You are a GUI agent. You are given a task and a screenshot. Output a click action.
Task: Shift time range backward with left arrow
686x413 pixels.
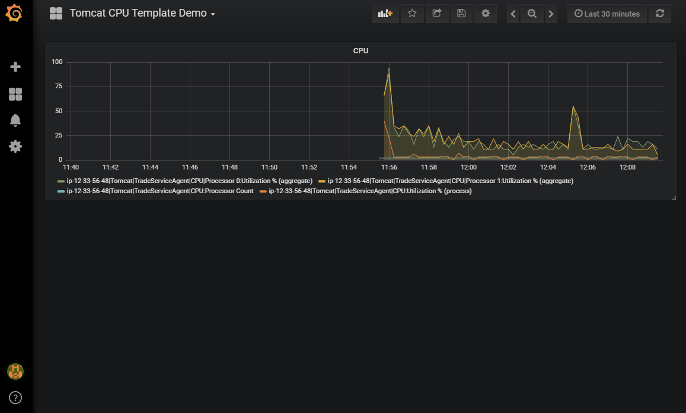(x=513, y=14)
